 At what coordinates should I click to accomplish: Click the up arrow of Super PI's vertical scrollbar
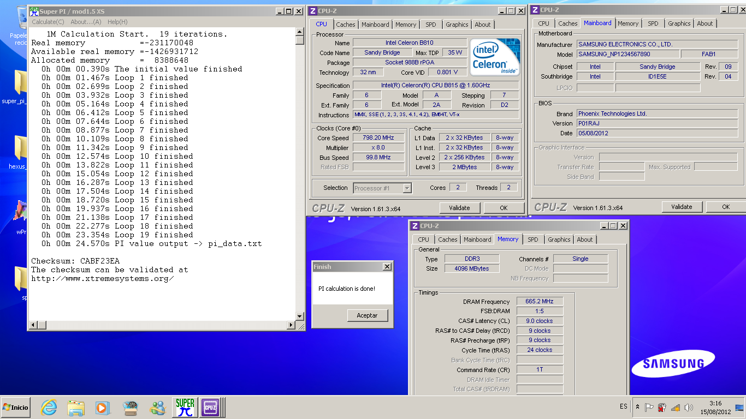[299, 32]
